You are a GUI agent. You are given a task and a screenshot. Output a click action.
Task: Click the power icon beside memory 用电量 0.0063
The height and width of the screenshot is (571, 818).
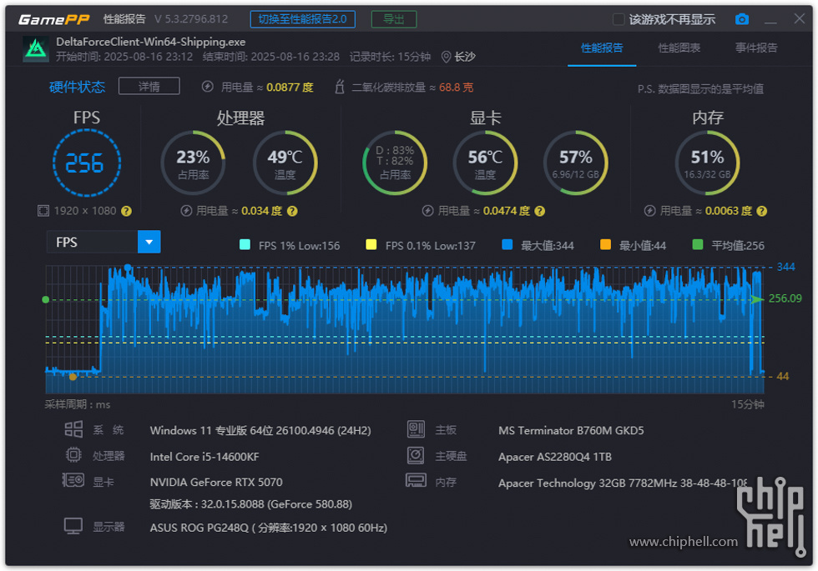point(649,210)
